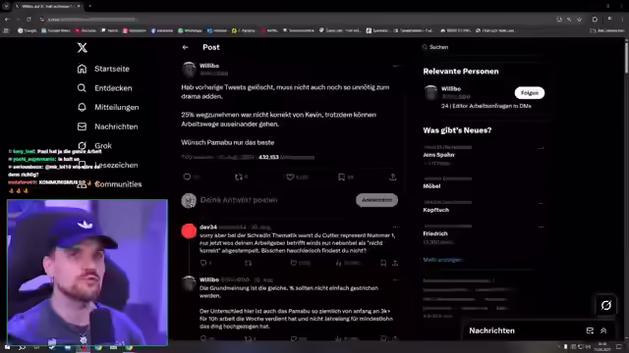Open the browser tab search dropdown
The width and height of the screenshot is (629, 353).
[x=6, y=6]
